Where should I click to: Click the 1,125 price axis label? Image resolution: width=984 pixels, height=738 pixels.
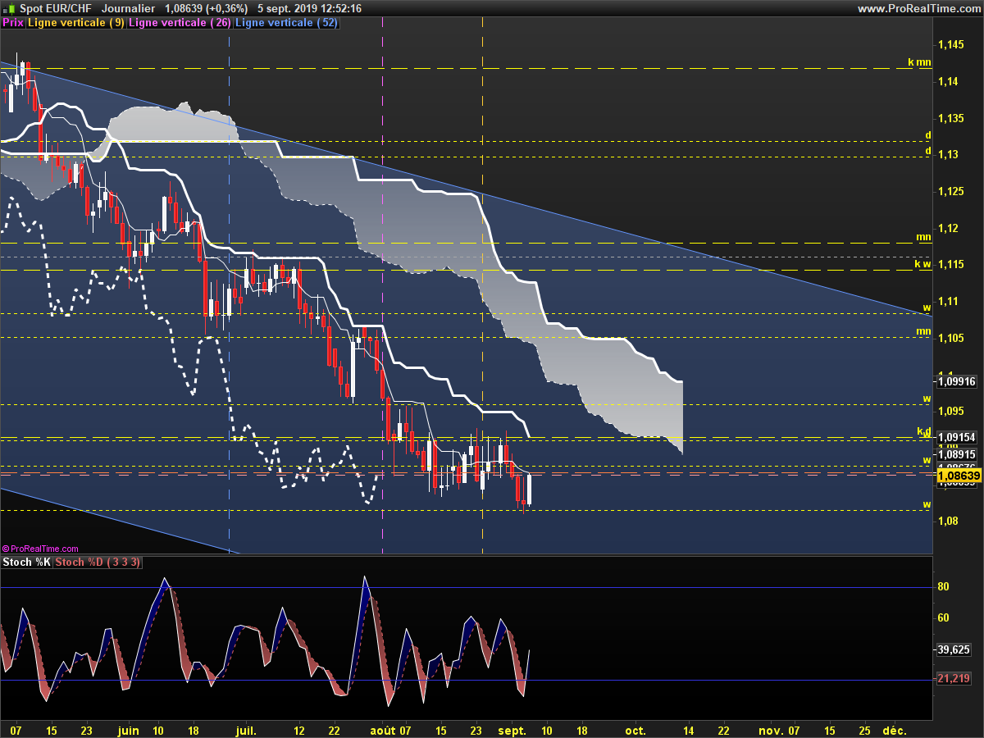click(x=950, y=191)
